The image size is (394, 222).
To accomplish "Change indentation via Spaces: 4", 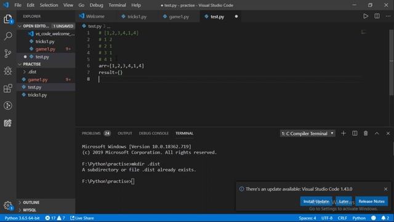I will [307, 218].
